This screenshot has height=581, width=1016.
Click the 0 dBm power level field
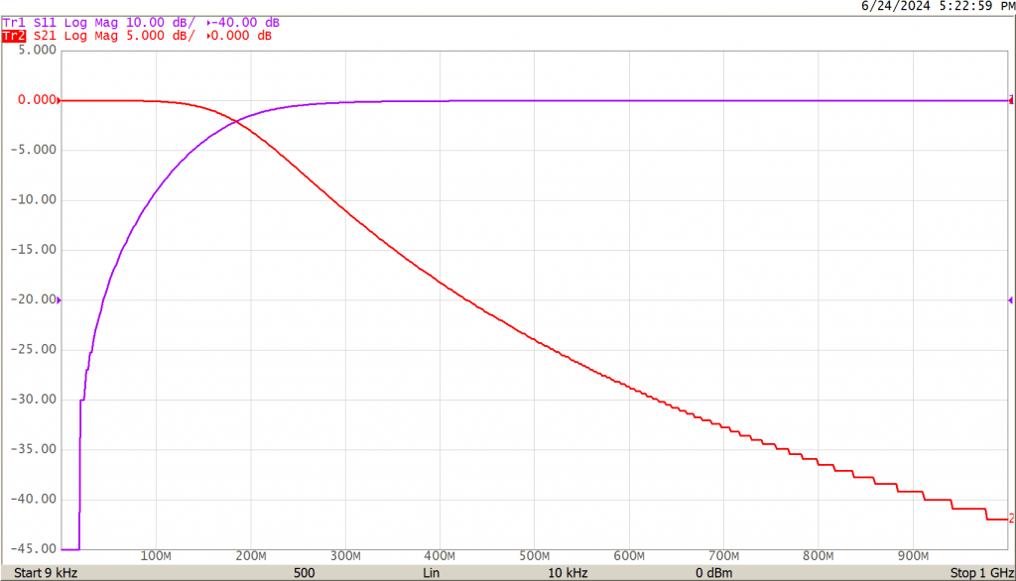(x=712, y=573)
